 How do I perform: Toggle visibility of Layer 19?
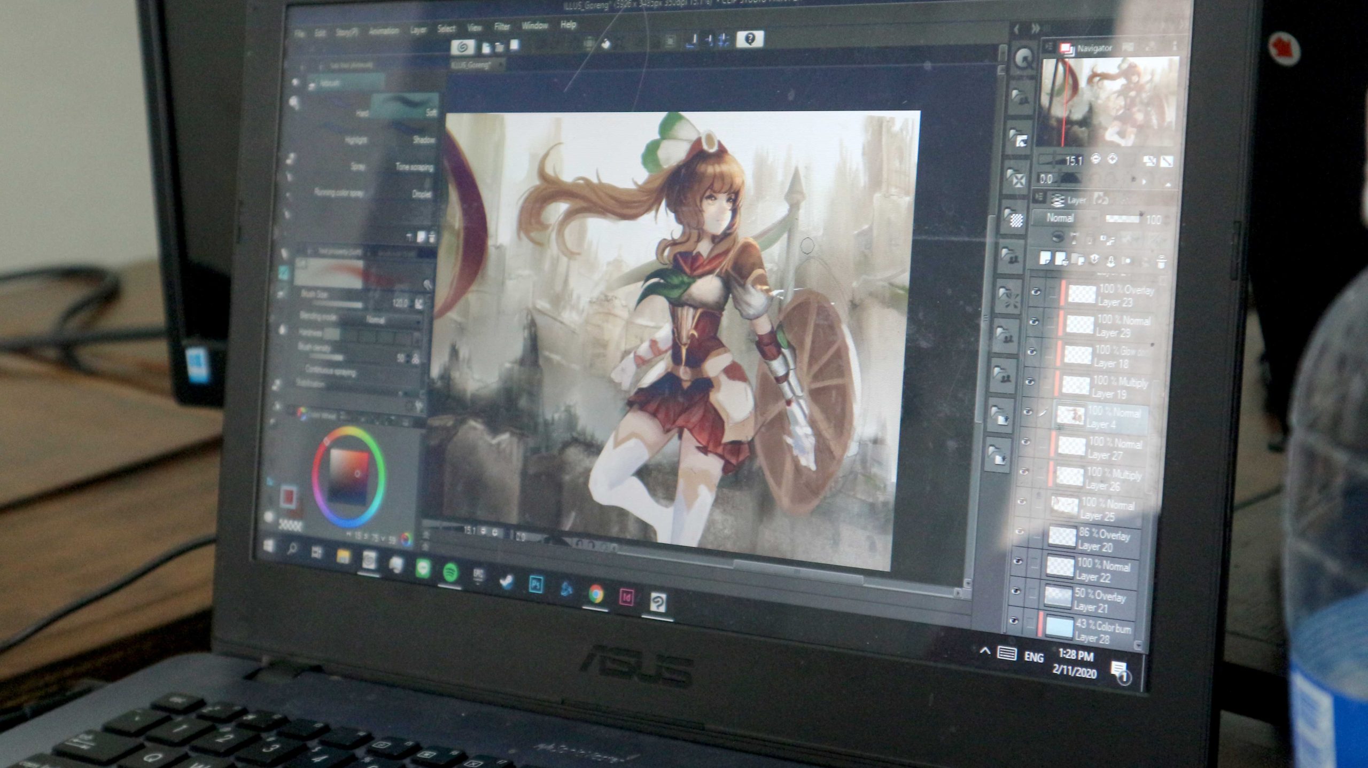pyautogui.click(x=1030, y=381)
